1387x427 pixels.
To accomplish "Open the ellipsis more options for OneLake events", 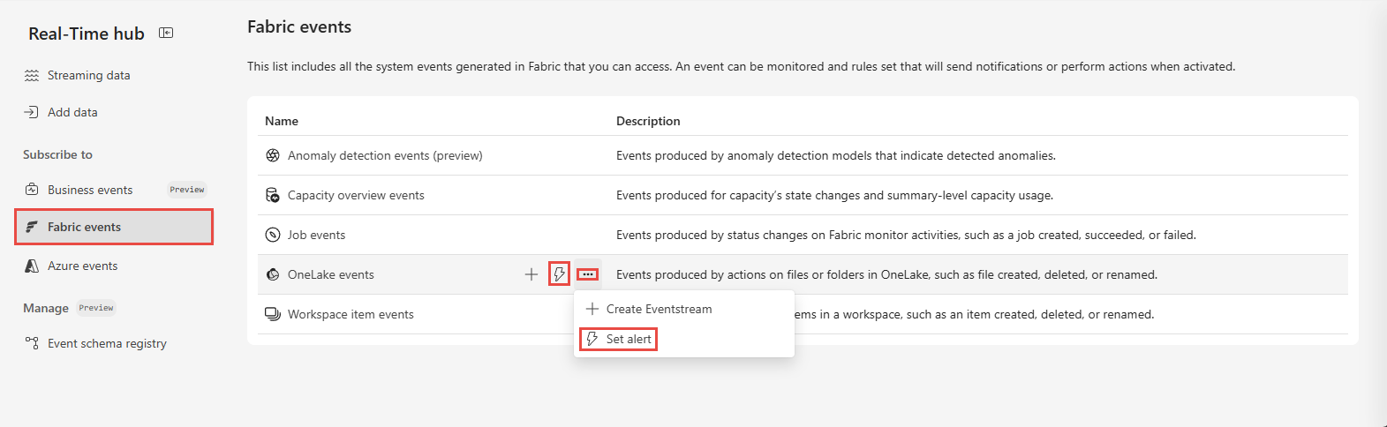I will 588,274.
